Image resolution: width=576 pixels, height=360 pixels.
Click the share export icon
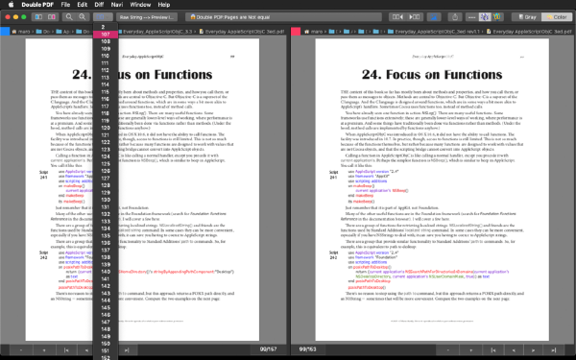tap(455, 17)
